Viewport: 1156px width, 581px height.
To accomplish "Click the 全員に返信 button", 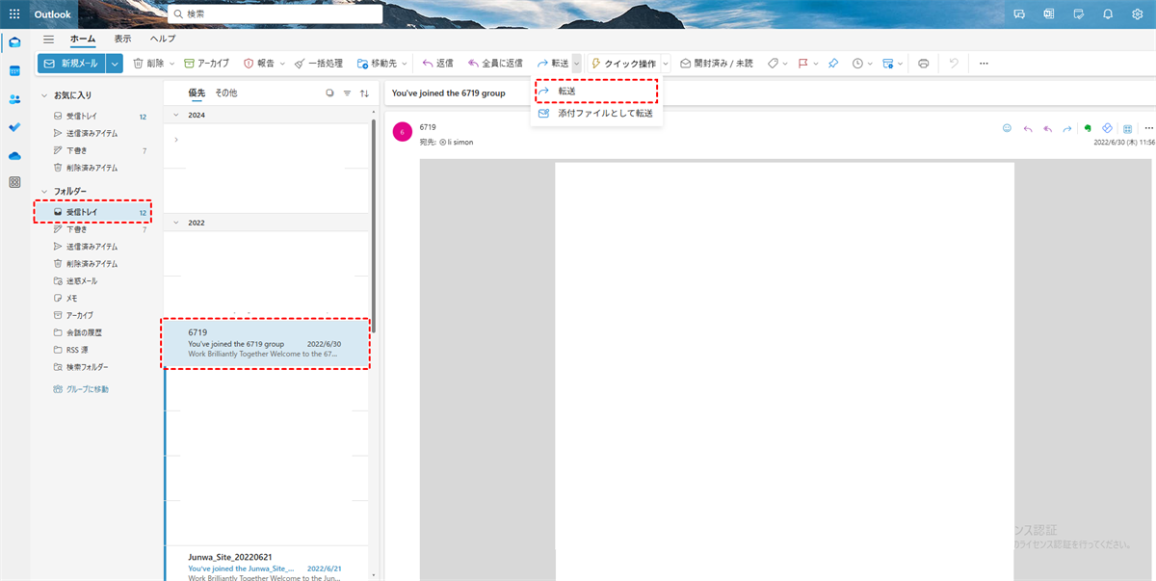I will point(494,63).
